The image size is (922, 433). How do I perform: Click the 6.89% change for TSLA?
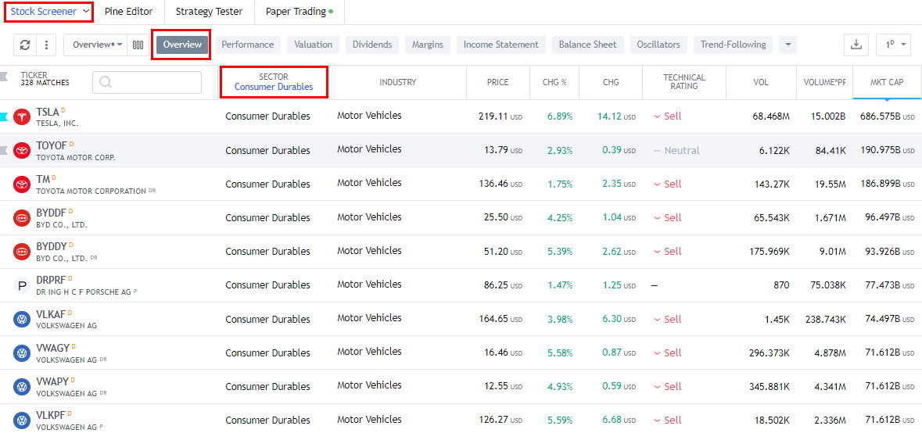click(x=560, y=116)
